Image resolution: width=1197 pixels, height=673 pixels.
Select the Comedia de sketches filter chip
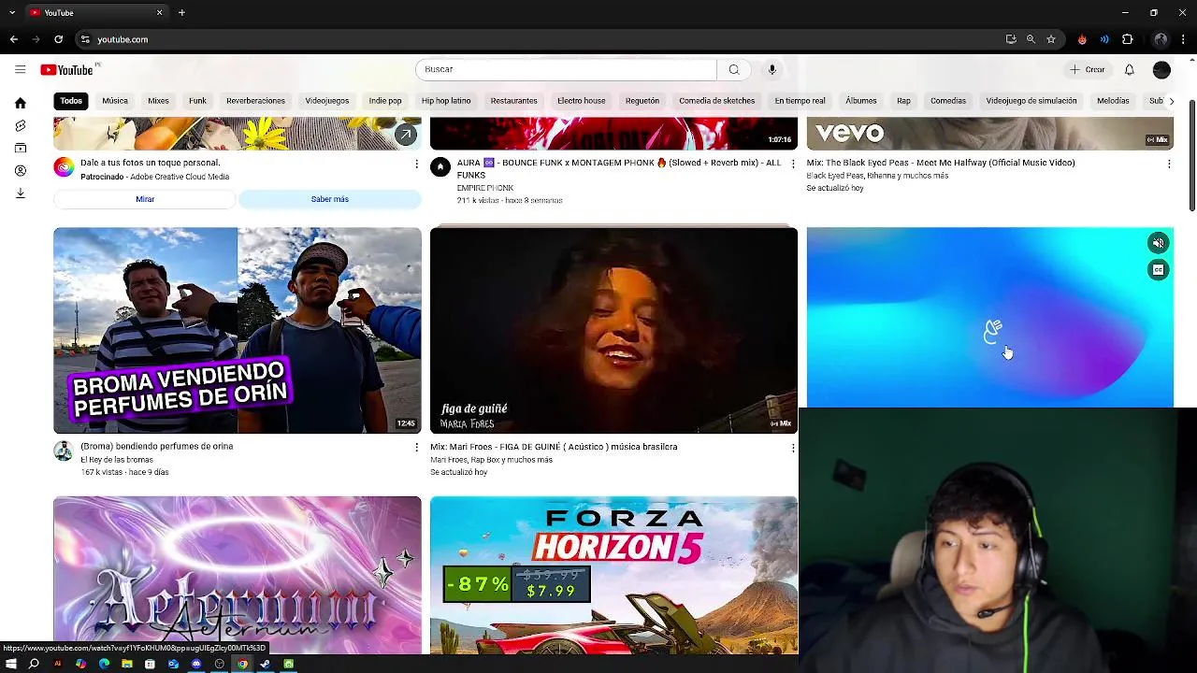click(x=717, y=101)
